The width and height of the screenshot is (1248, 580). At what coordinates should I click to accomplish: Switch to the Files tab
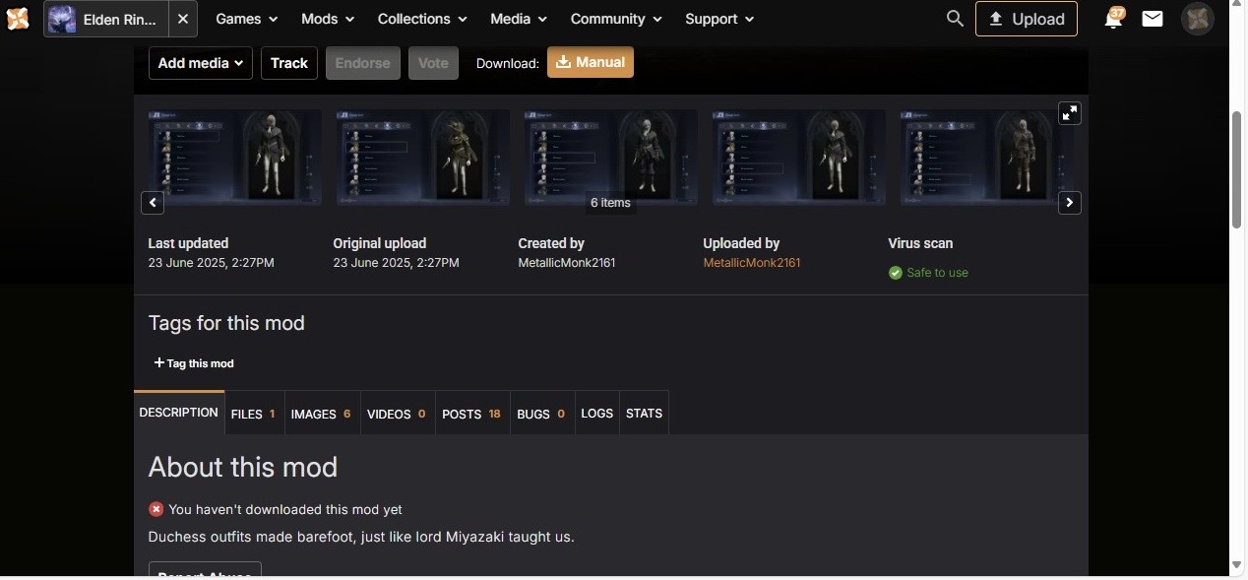[x=253, y=414]
